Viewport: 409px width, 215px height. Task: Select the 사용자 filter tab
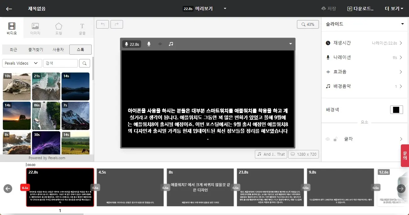(x=58, y=50)
